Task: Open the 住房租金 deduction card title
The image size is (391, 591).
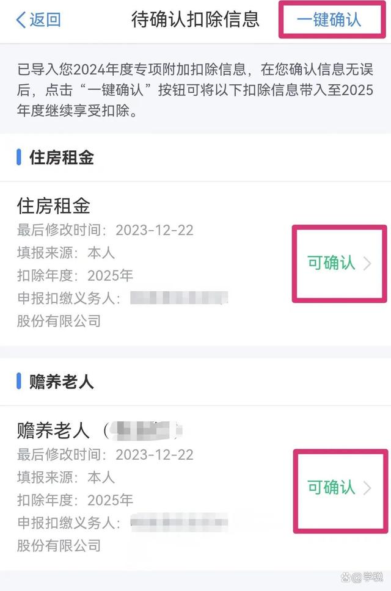Action: point(54,206)
